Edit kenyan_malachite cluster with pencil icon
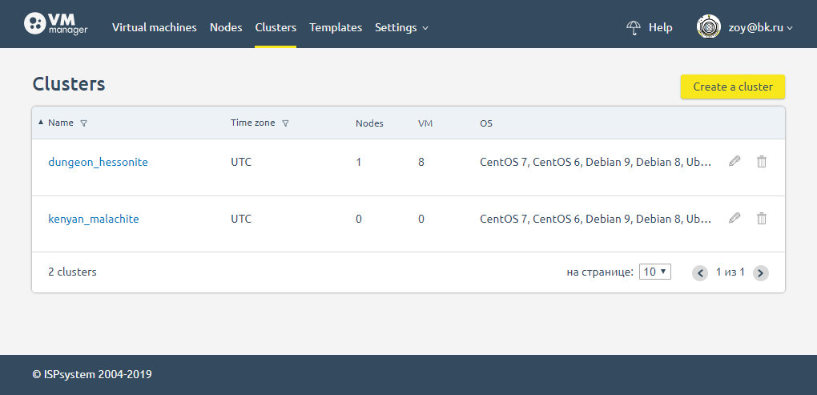The width and height of the screenshot is (817, 395). 734,219
